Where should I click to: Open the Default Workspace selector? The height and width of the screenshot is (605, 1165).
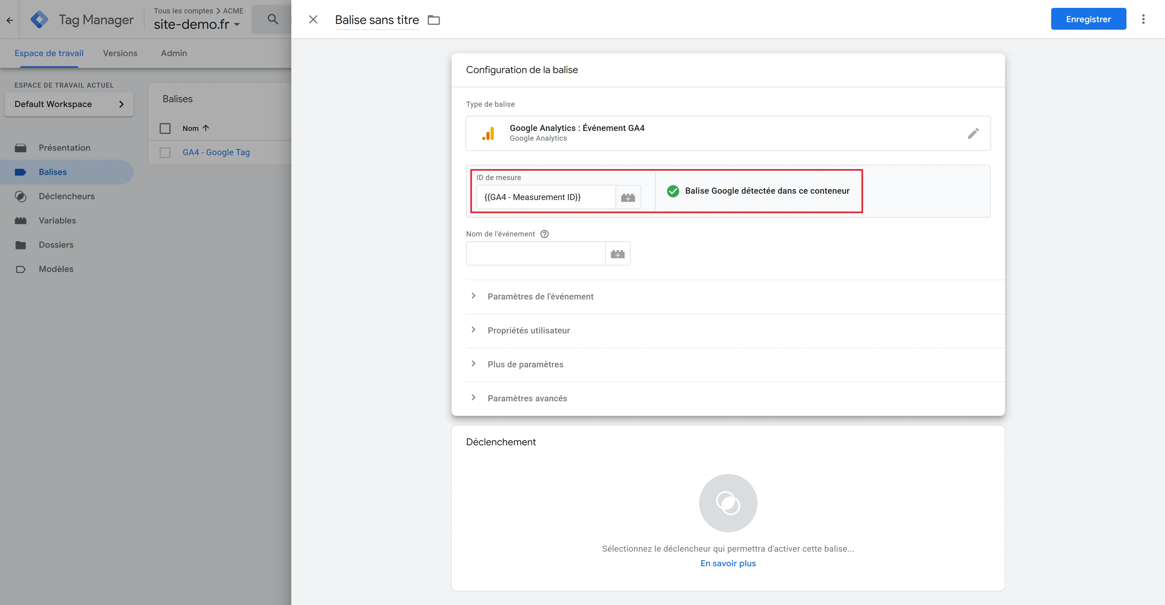[69, 104]
